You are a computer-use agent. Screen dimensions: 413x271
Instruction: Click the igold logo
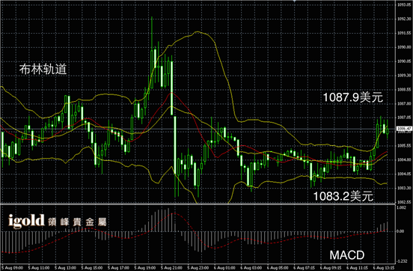(26, 221)
